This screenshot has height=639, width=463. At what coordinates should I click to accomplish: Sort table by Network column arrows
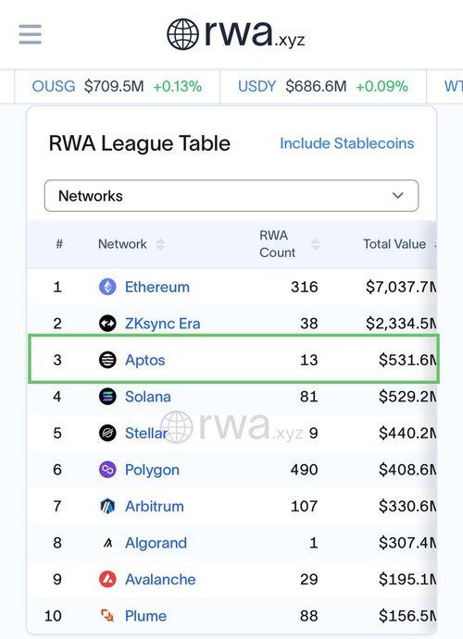pos(160,244)
